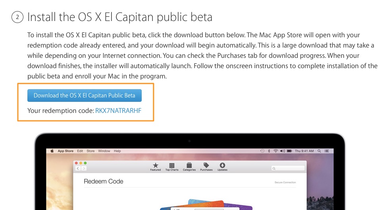
Task: Click Download the OS X El Capitan Public Beta button
Action: (x=84, y=95)
